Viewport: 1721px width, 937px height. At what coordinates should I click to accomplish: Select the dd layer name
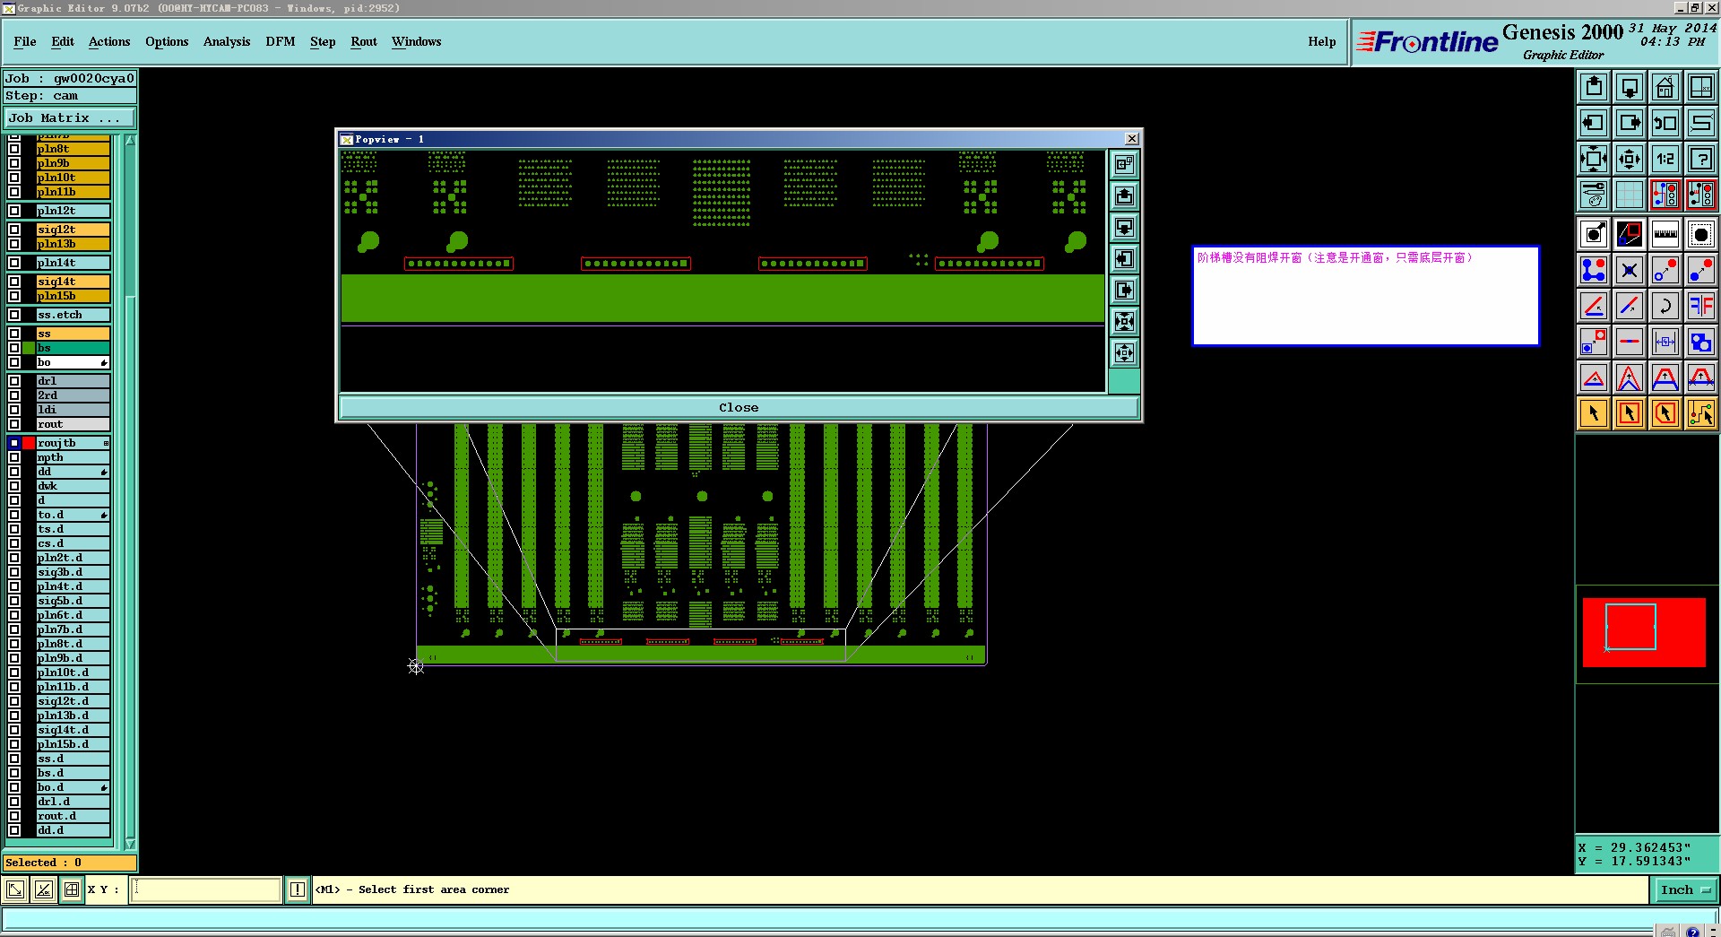pos(73,472)
